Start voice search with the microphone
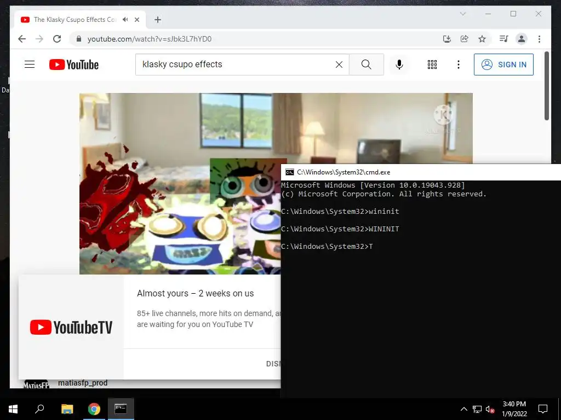 (x=399, y=65)
